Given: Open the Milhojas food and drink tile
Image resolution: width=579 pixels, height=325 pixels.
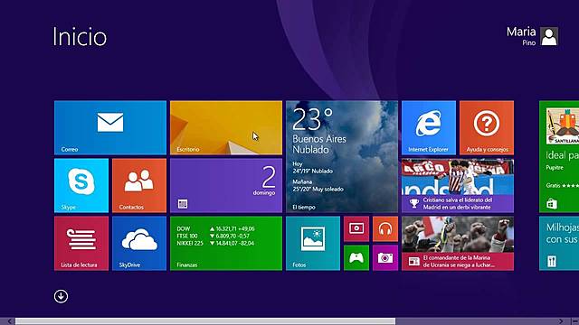Looking at the screenshot, I should [559, 243].
